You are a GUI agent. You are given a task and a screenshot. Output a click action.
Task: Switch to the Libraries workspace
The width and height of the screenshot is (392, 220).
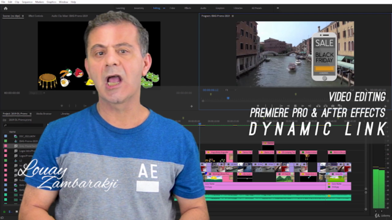click(x=238, y=8)
